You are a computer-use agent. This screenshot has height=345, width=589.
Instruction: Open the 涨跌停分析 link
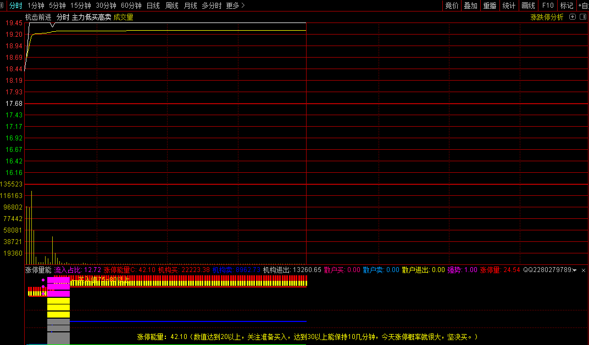pos(547,17)
